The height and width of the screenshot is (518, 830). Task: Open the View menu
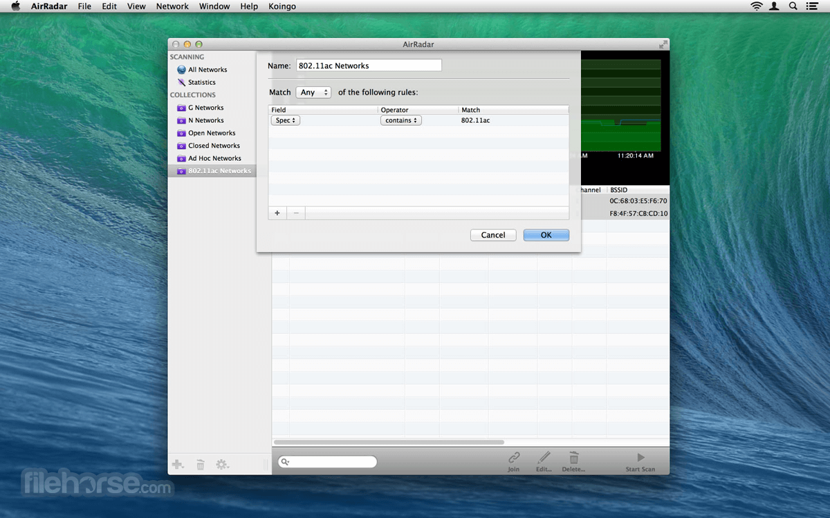coord(136,6)
